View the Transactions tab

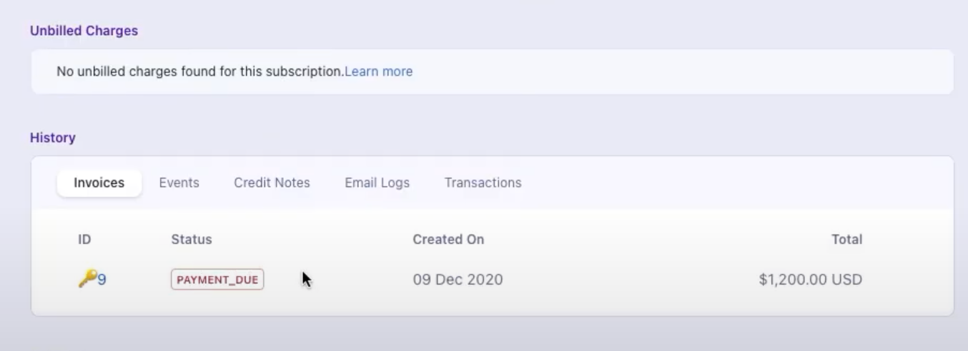coord(483,183)
